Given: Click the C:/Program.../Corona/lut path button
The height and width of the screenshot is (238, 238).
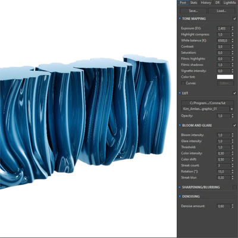Looking at the screenshot, I should click(x=207, y=103).
